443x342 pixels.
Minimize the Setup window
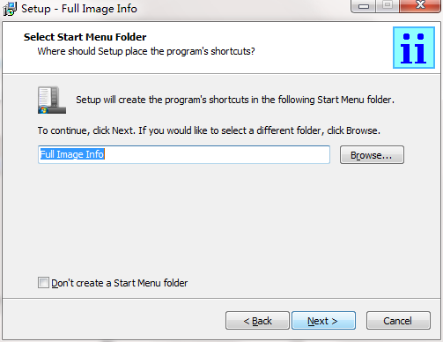[x=364, y=6]
